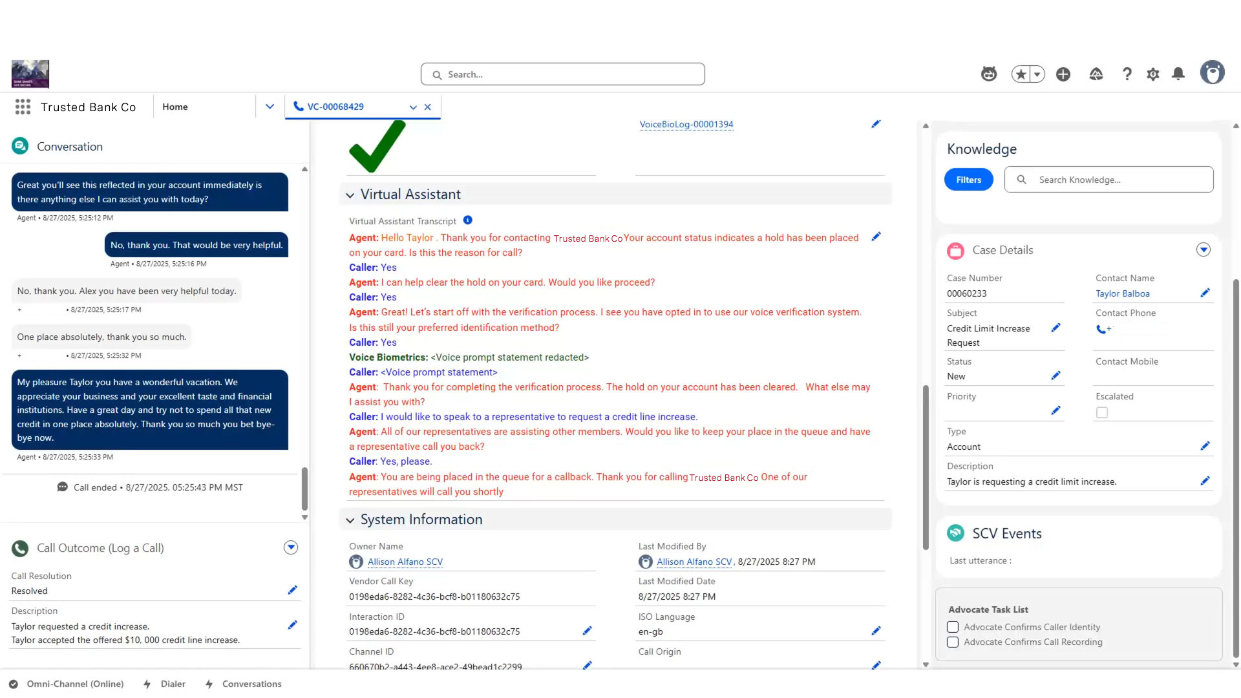
Task: Open the Setup gear icon
Action: (1152, 74)
